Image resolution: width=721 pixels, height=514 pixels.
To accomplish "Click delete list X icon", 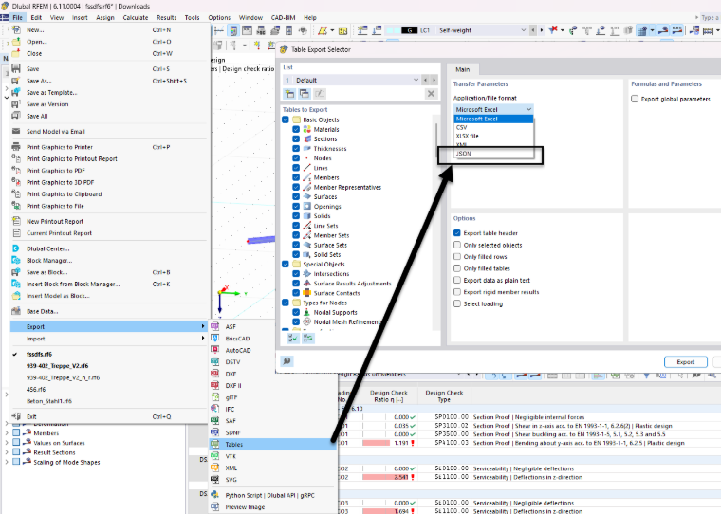I will [431, 94].
